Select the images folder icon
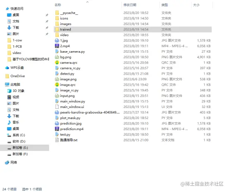This screenshot has width=229, height=192. pyautogui.click(x=57, y=24)
